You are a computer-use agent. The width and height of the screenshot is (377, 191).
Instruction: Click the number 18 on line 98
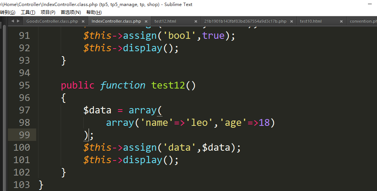tap(264, 122)
